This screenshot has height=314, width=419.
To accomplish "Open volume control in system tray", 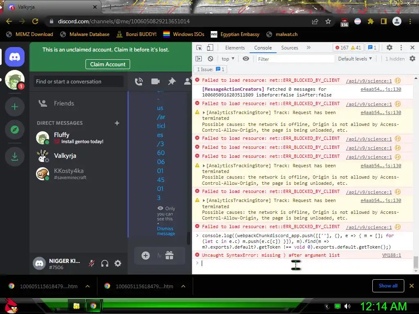I will pos(347,306).
